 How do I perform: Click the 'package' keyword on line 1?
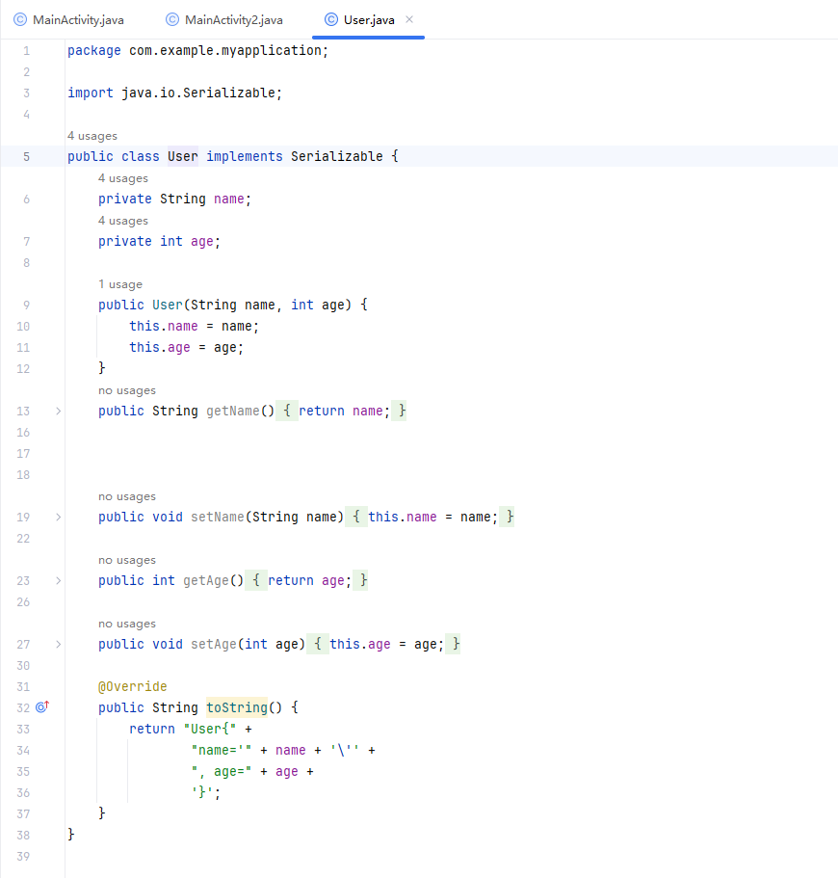[94, 50]
